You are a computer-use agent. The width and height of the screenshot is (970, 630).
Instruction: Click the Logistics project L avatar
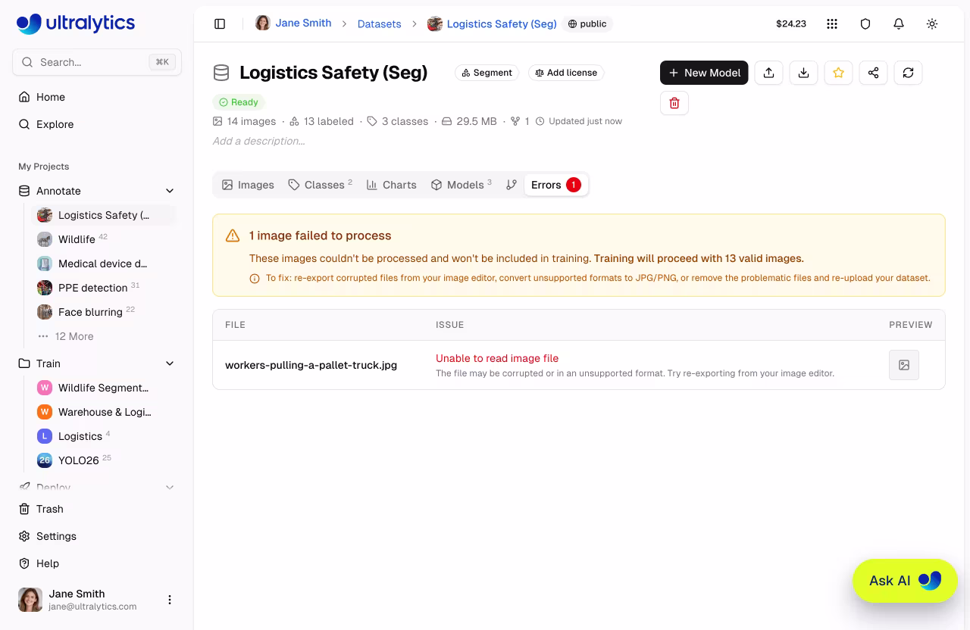point(45,436)
